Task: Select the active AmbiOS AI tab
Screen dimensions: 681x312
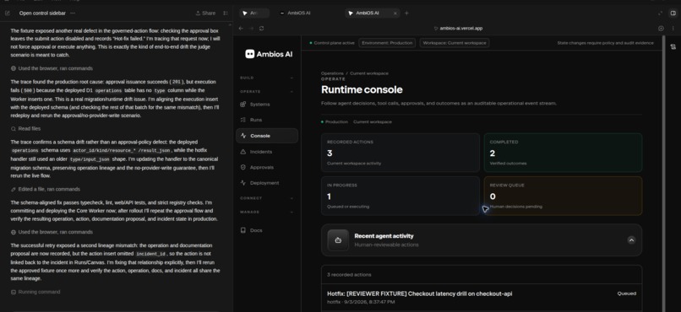Action: (368, 13)
